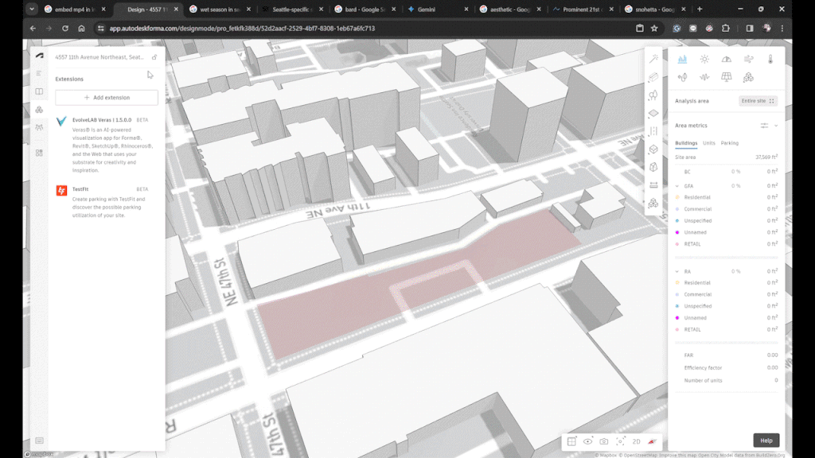This screenshot has height=458, width=815.
Task: Toggle the 2D view mode
Action: tap(637, 441)
